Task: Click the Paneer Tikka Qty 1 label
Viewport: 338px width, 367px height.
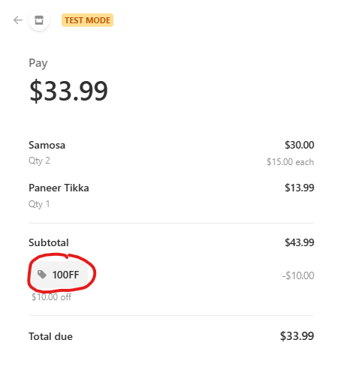Action: pyautogui.click(x=39, y=204)
